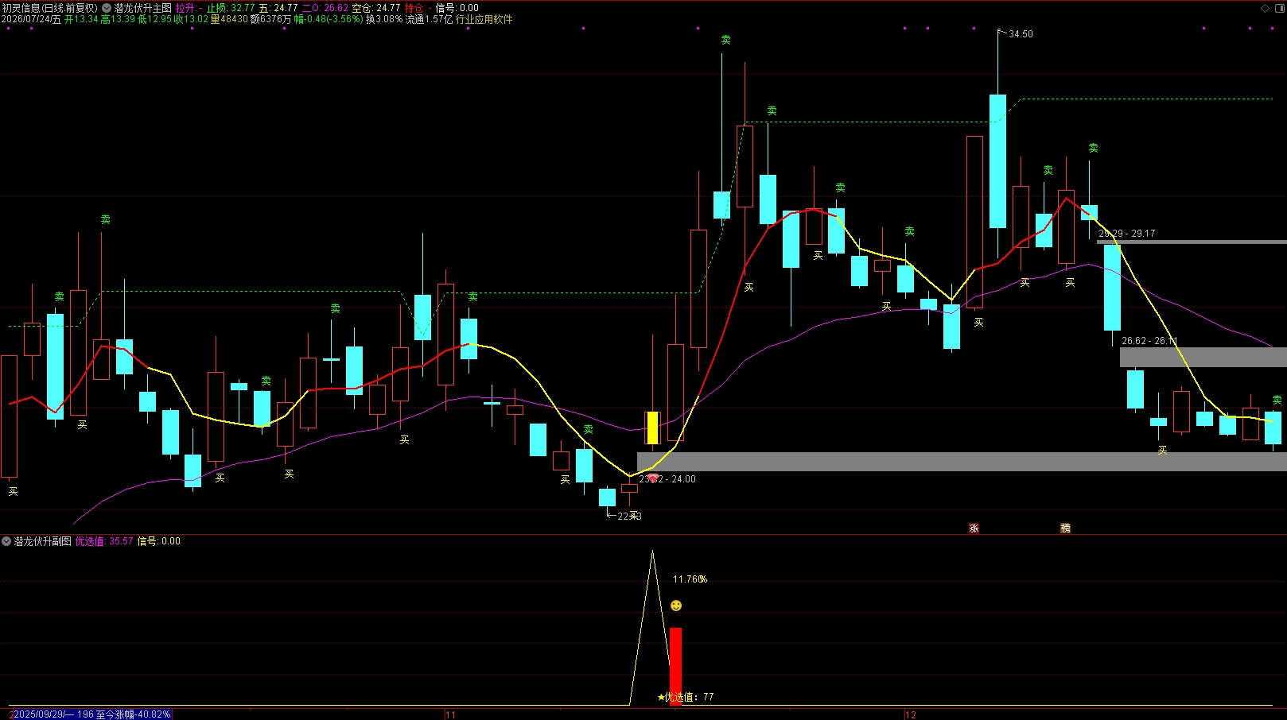Click the diamond icon at top right
Screen dimensions: 1287x720
pos(1266,8)
